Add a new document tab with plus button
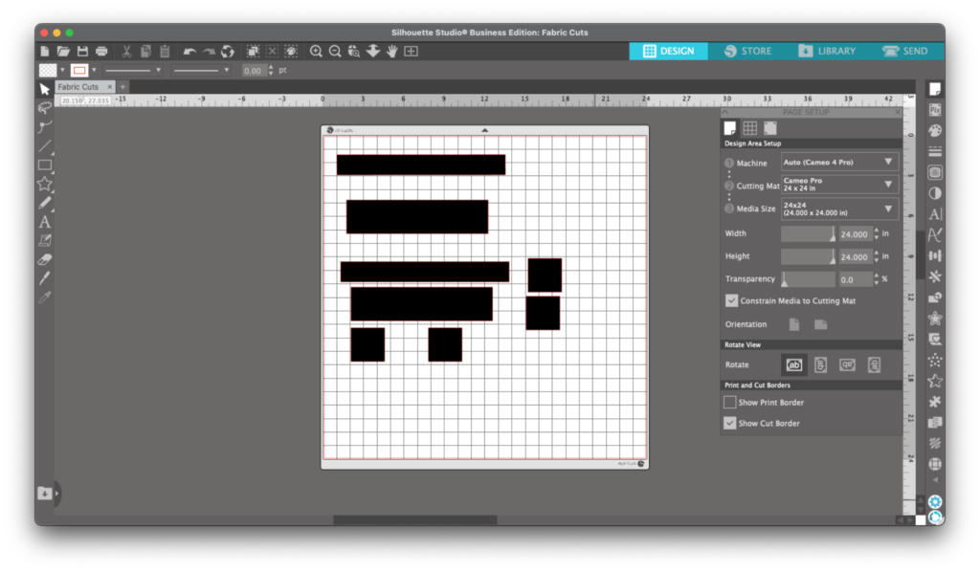Image resolution: width=980 pixels, height=572 pixels. pyautogui.click(x=122, y=87)
